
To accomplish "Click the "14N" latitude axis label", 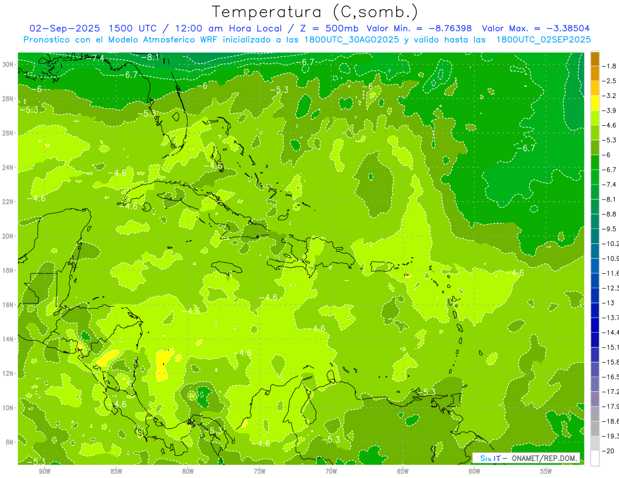I will click(x=8, y=339).
